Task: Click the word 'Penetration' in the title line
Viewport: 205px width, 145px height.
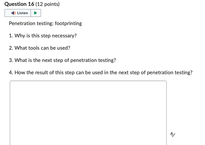Action: pos(22,23)
